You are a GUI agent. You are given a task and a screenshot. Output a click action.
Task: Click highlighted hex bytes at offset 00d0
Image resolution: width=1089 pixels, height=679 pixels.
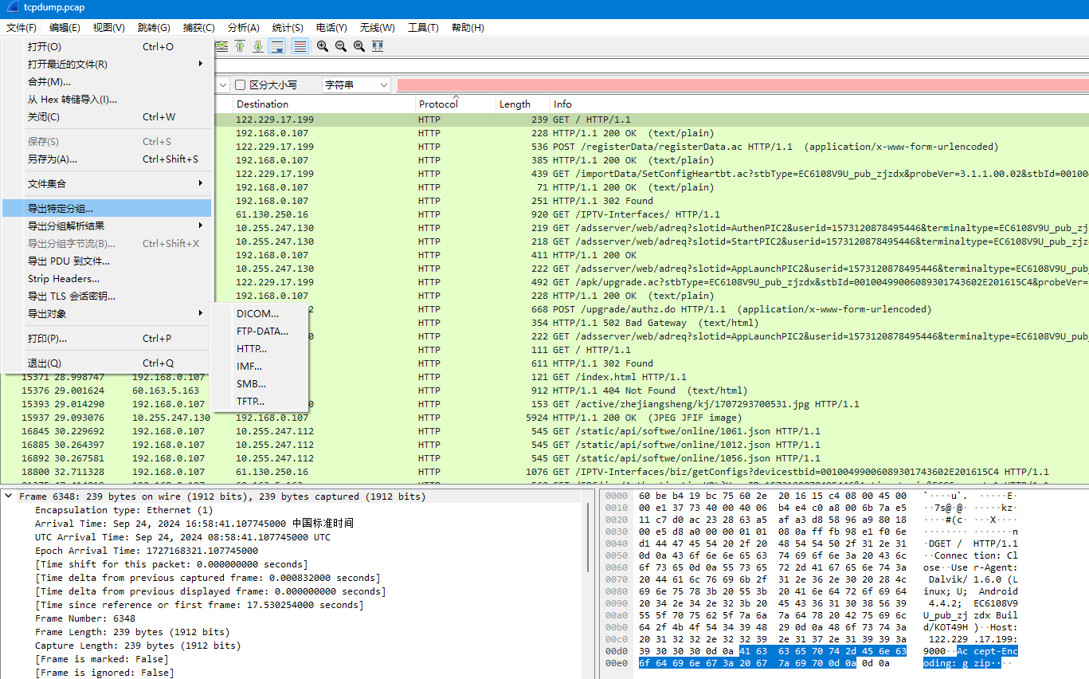823,651
